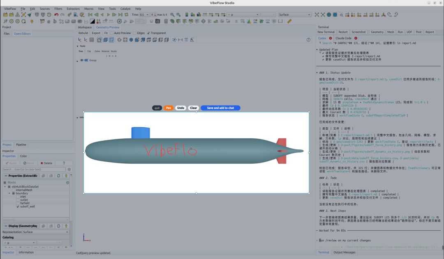The width and height of the screenshot is (444, 259).
Task: Click the curly braces {...} icon
Action: click(280, 21)
